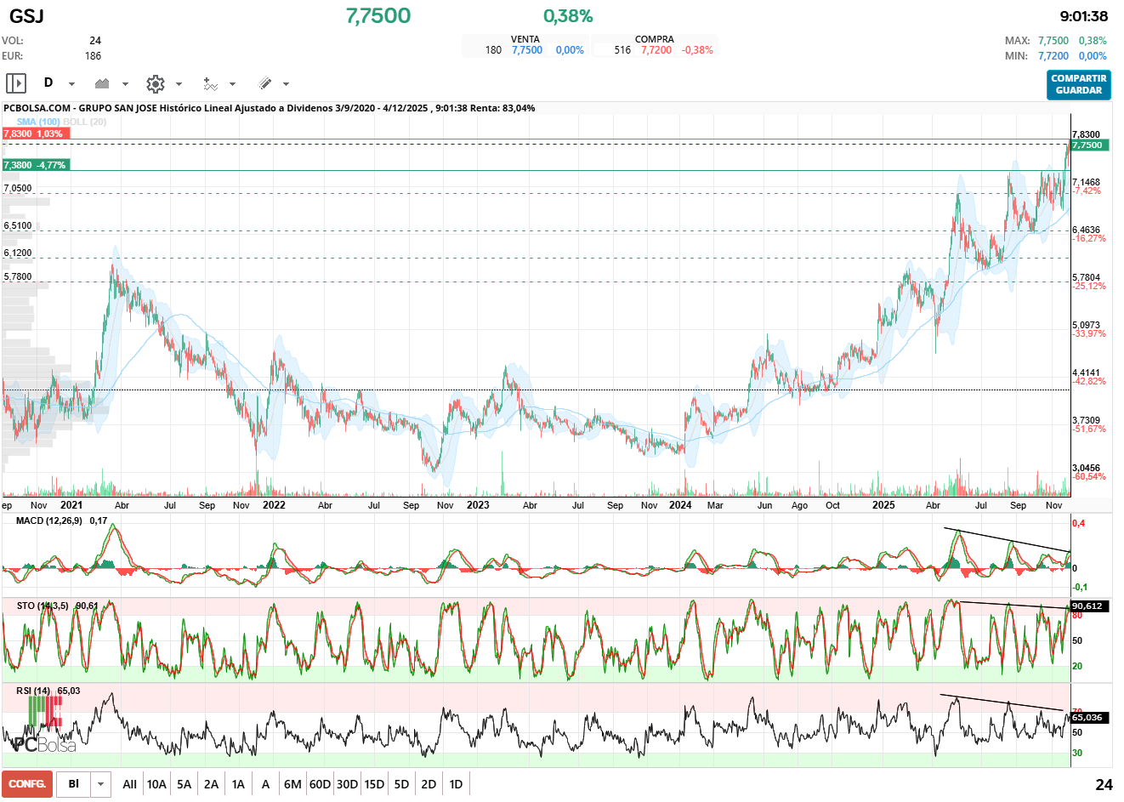The width and height of the screenshot is (1124, 802).
Task: Select the 1D time range
Action: tap(456, 784)
